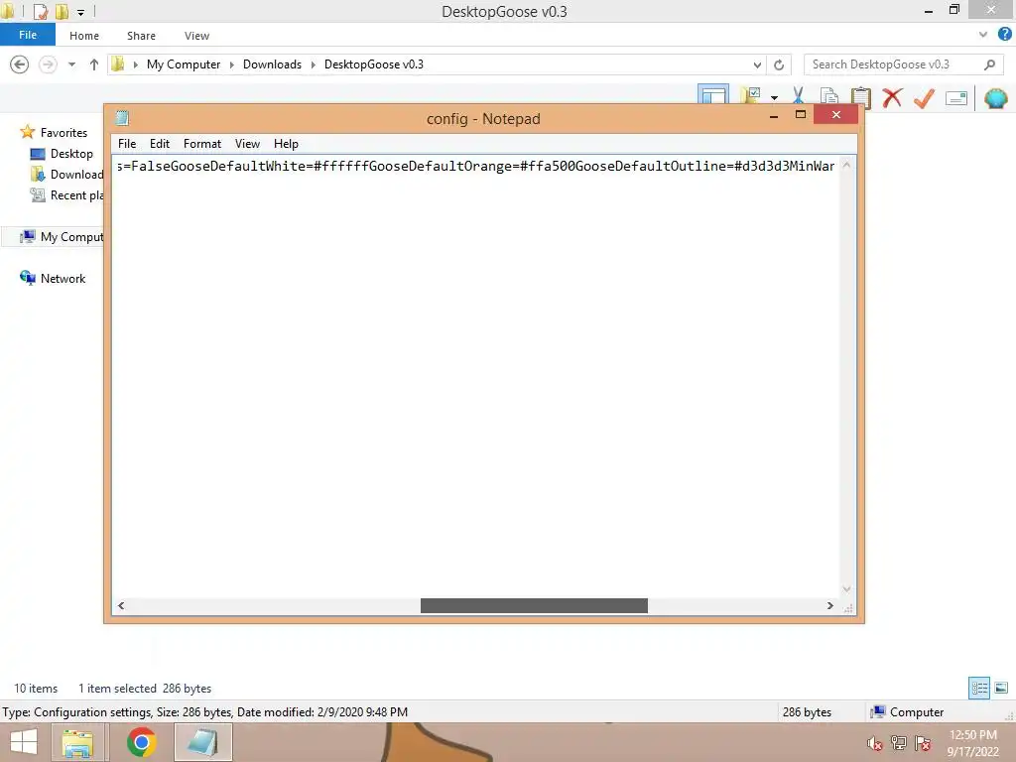Screen dimensions: 1016x762
Task: Open the File tab in Explorer
Action: [28, 35]
